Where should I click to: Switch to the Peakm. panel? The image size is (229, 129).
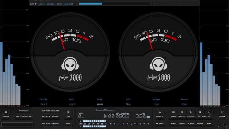184,100
